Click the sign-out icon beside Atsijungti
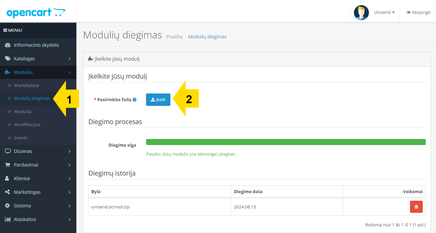This screenshot has height=233, width=436. click(x=408, y=12)
